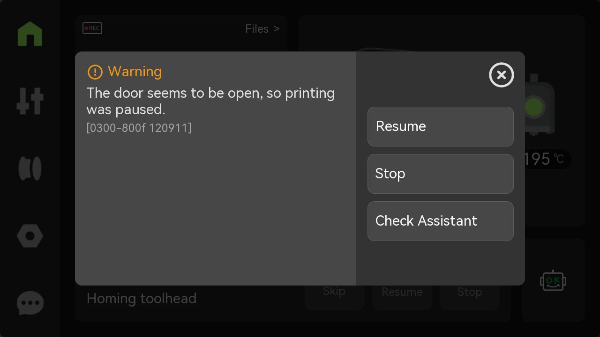Image resolution: width=600 pixels, height=337 pixels.
Task: Open the Home icon in sidebar
Action: 30,34
